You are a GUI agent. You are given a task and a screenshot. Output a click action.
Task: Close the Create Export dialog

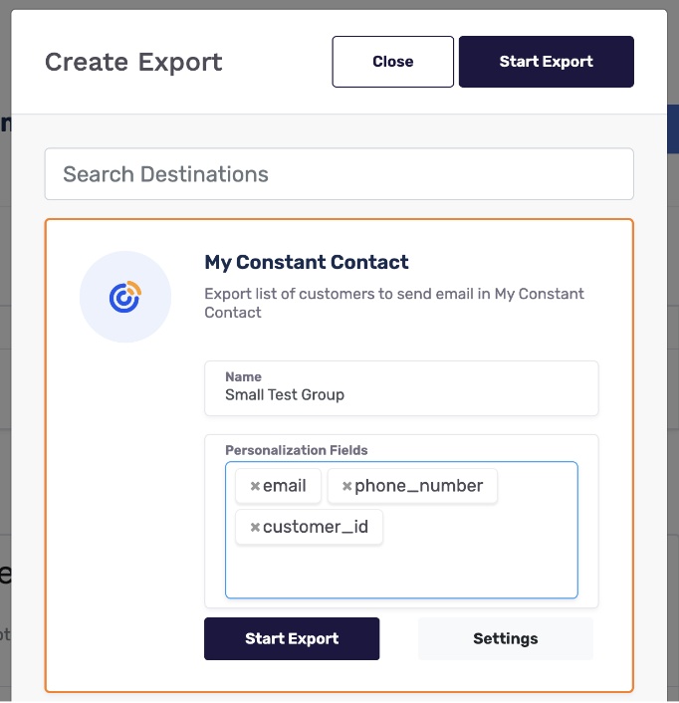[x=393, y=62]
